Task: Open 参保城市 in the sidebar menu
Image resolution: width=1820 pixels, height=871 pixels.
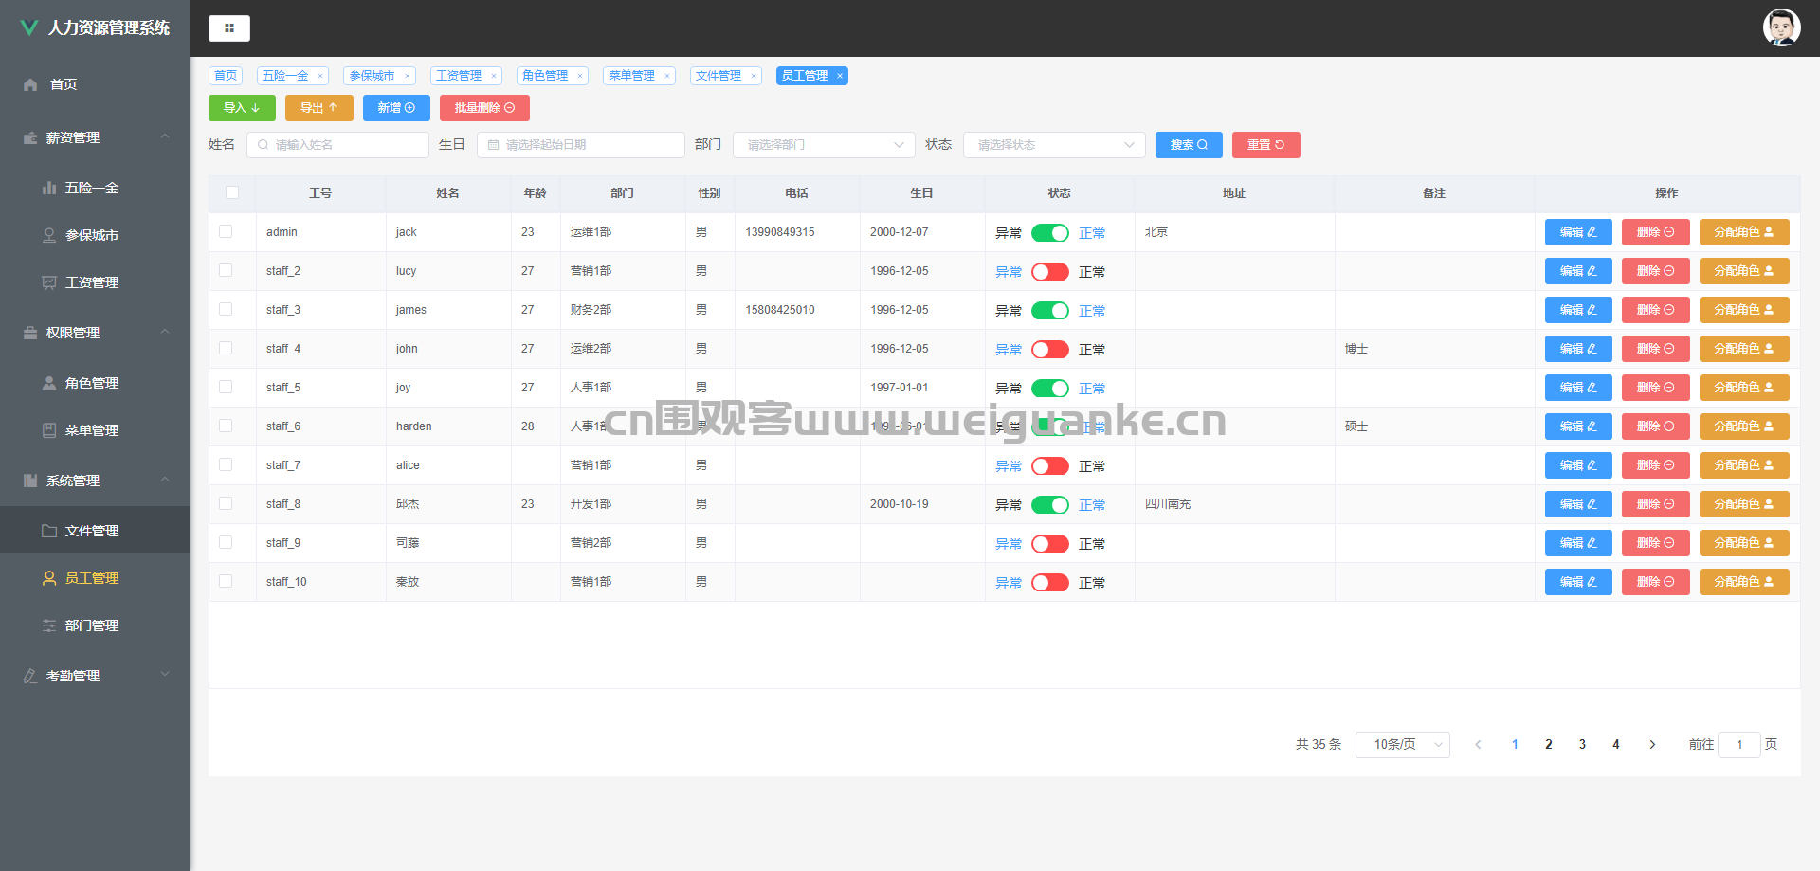Action: (x=95, y=235)
